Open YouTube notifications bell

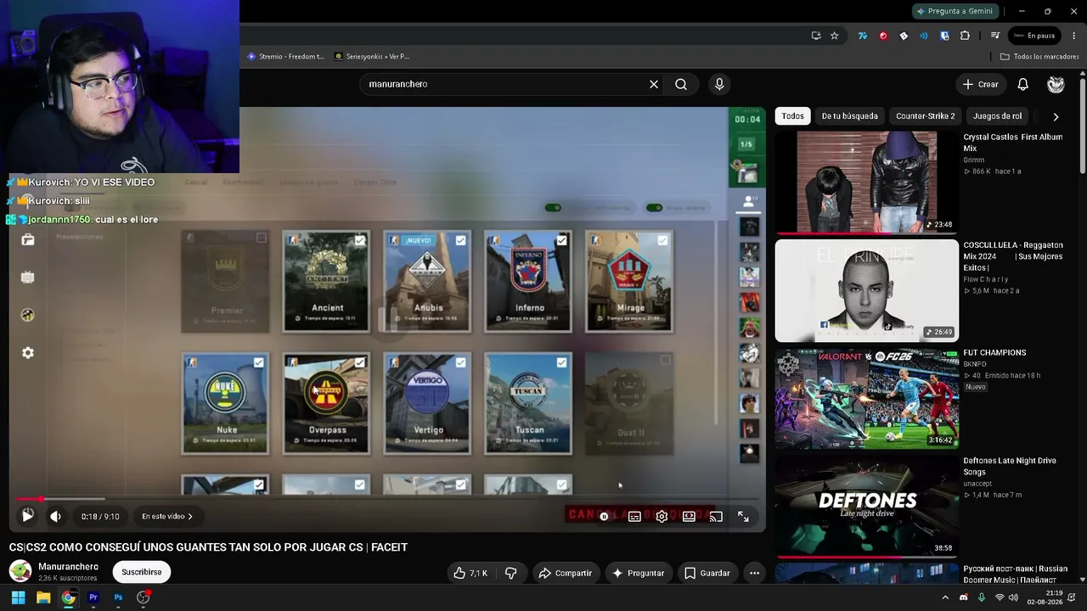[x=1023, y=84]
